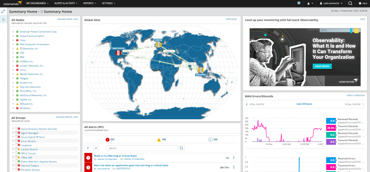Select Public Web Farm Apache Servers group
This screenshot has height=172, width=370.
(39, 162)
